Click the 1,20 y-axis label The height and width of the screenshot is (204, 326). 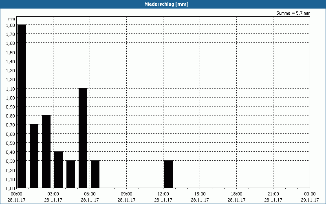pyautogui.click(x=11, y=79)
